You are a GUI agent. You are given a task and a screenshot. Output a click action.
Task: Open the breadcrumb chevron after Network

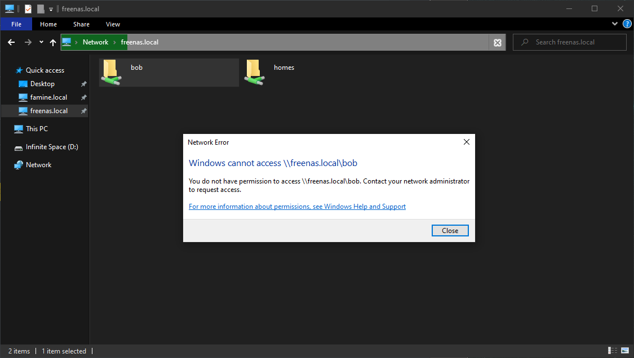pyautogui.click(x=114, y=42)
